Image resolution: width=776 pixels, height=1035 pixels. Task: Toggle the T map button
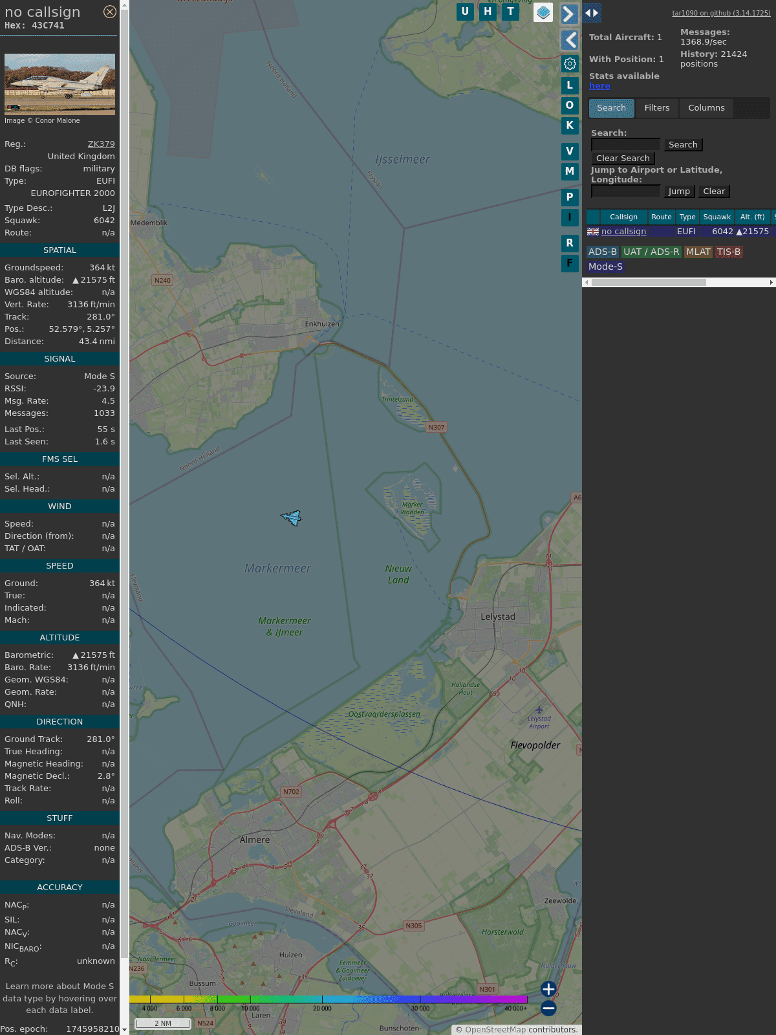click(x=510, y=11)
